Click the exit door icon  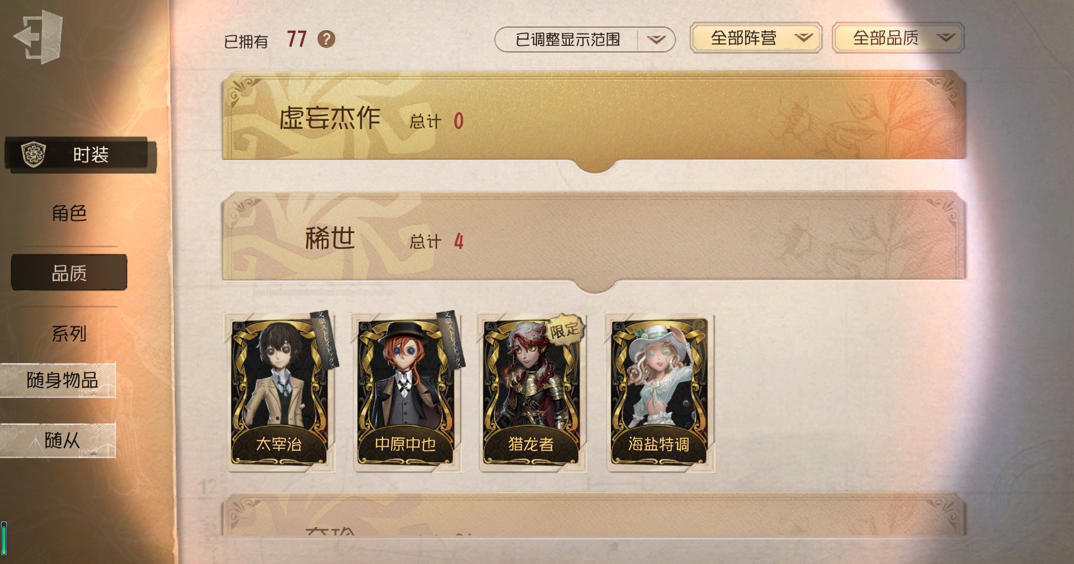click(38, 37)
